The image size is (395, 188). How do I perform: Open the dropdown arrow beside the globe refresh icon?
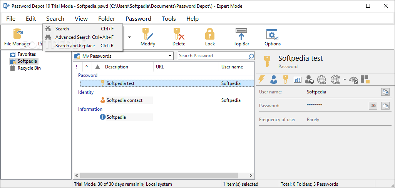345,80
